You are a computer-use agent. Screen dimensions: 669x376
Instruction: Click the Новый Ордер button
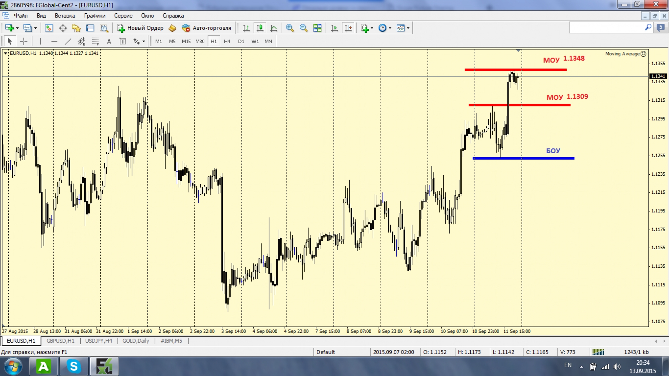point(140,28)
